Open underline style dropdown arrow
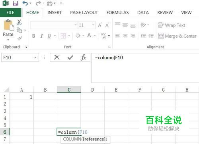Image resolution: width=199 pixels, height=144 pixels. (x=55, y=36)
